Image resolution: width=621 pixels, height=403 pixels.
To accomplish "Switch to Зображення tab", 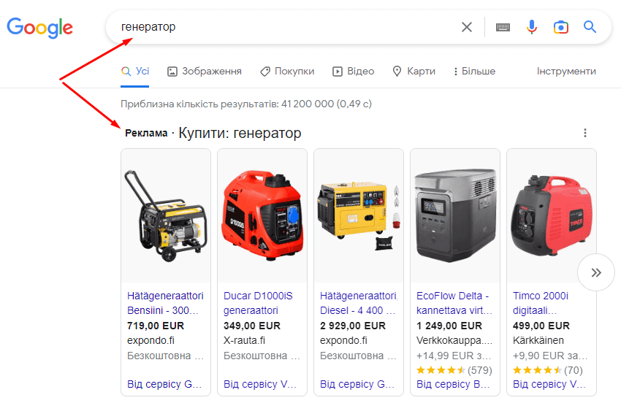I will (x=205, y=72).
